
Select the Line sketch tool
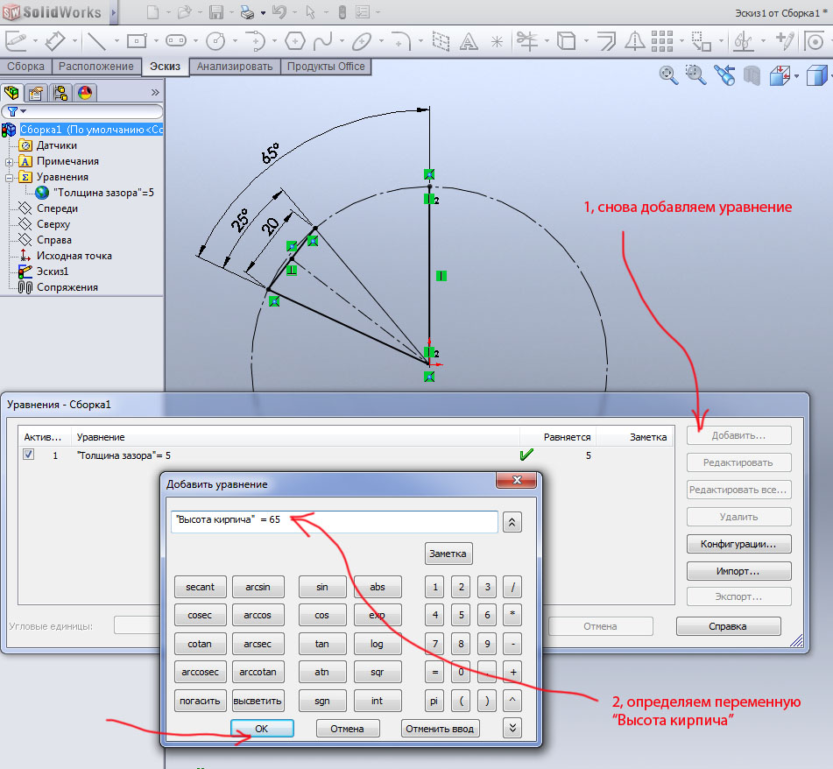point(95,41)
